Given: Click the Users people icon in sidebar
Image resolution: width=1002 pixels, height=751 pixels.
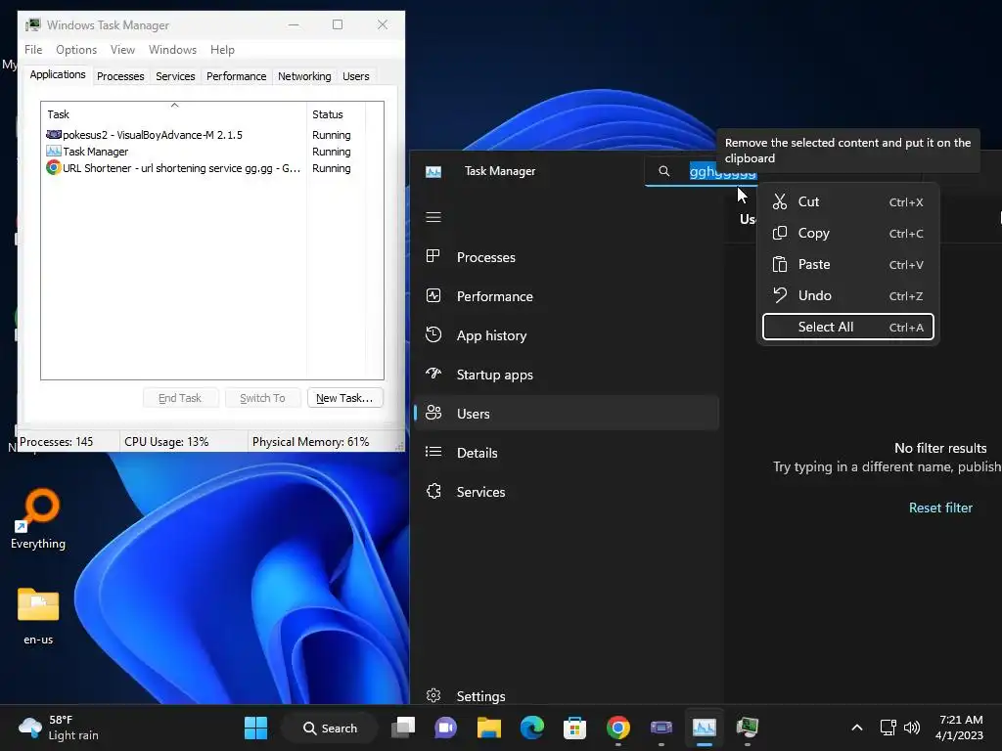Looking at the screenshot, I should (x=433, y=414).
